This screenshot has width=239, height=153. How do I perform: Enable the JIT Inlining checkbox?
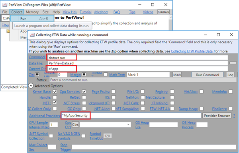point(172,103)
